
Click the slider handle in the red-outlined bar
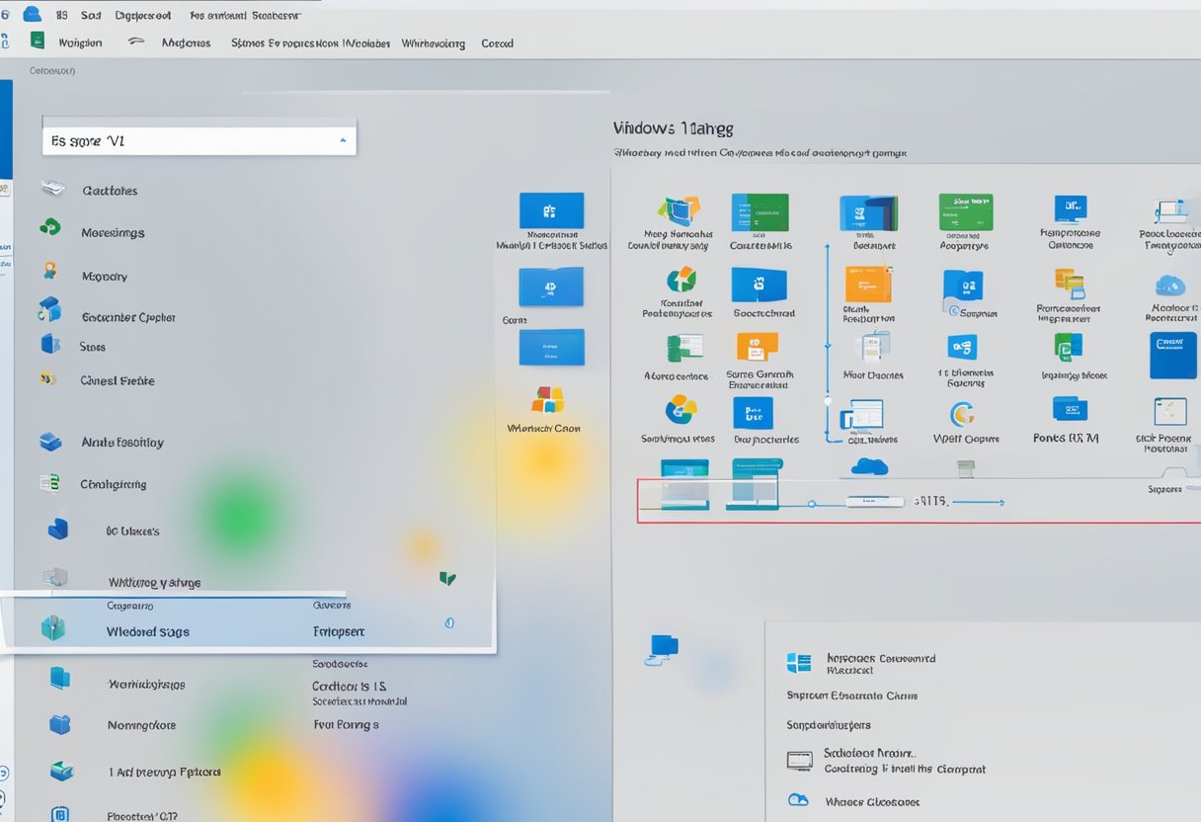tap(874, 502)
